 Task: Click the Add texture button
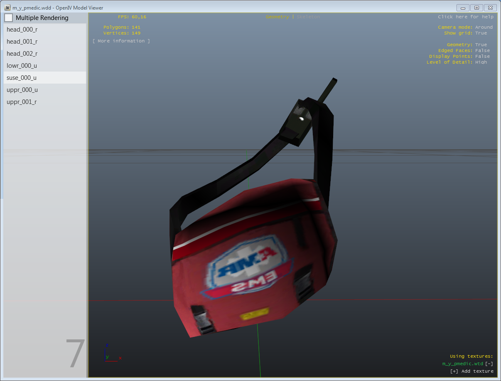(472, 371)
